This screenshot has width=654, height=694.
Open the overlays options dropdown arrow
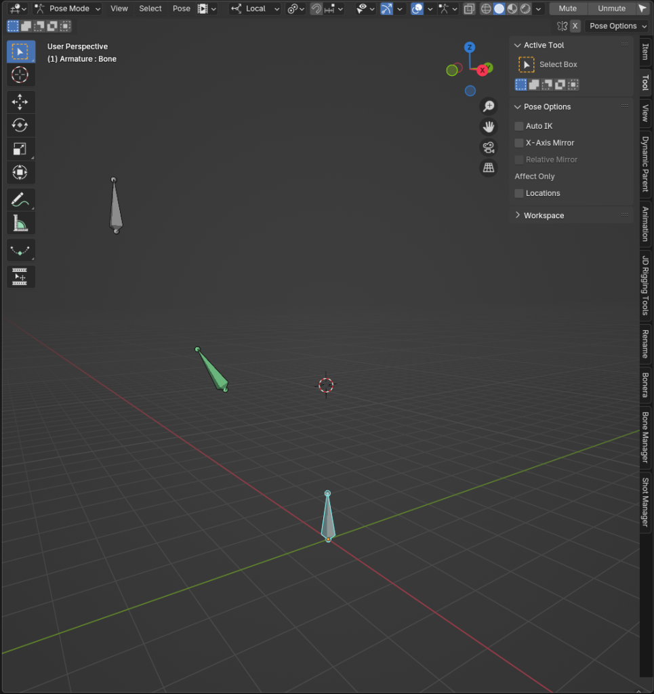(430, 8)
